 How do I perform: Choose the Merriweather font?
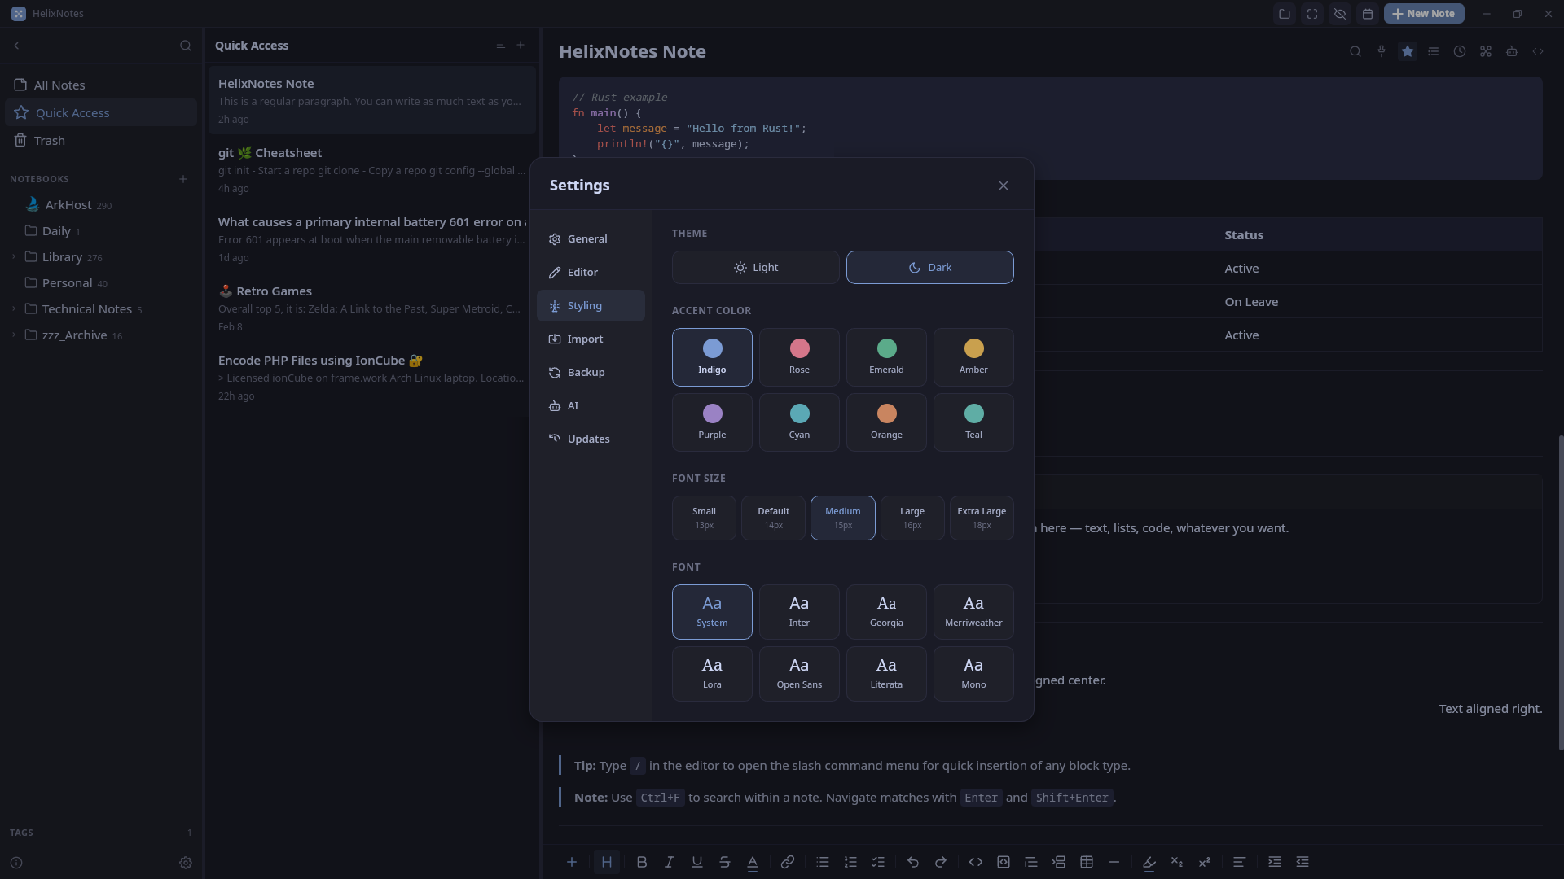point(973,611)
